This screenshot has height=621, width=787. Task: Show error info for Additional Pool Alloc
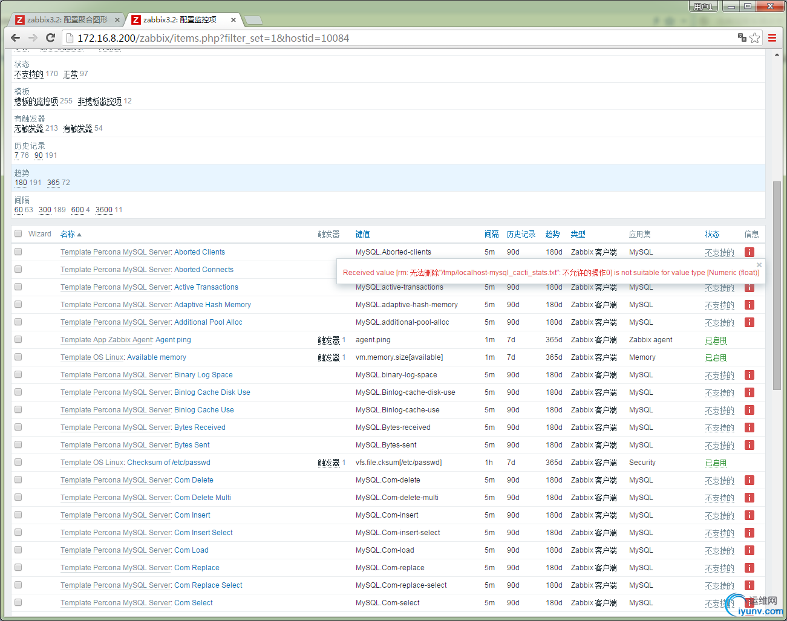tap(749, 322)
